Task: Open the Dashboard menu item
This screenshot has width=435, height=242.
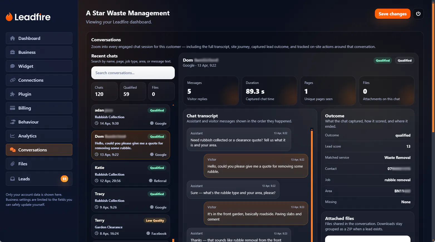Action: coord(39,38)
